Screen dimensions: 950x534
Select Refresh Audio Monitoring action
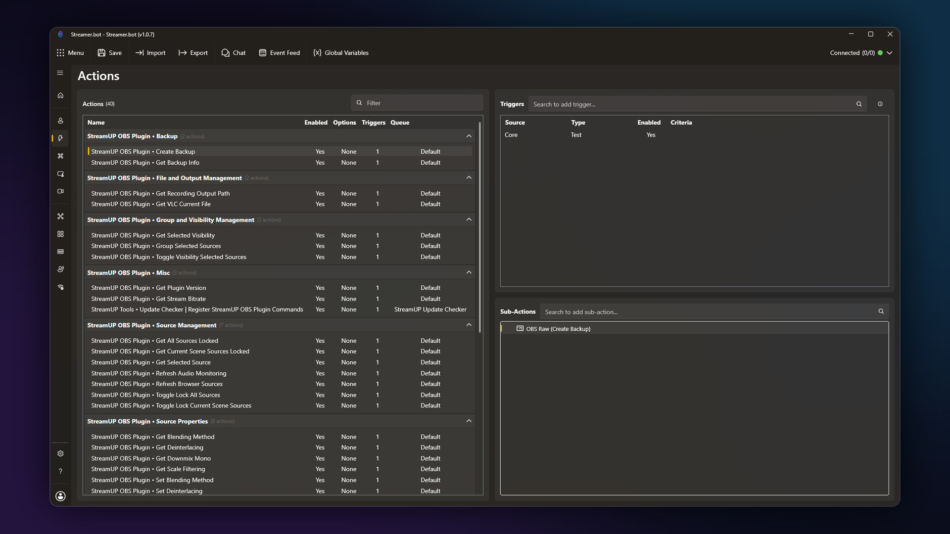[280, 373]
